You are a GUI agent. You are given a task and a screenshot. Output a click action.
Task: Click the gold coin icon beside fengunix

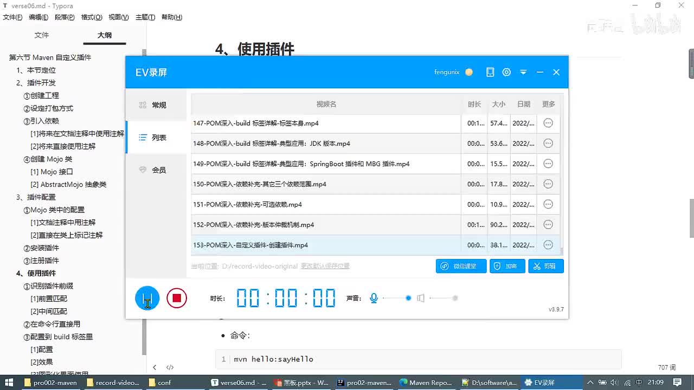469,72
